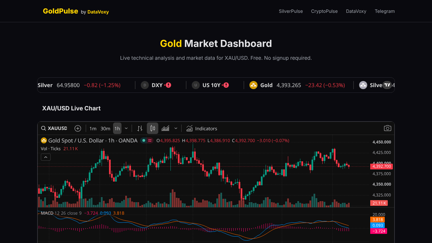Click the US 10Y error warning icon
The image size is (432, 243).
(226, 85)
